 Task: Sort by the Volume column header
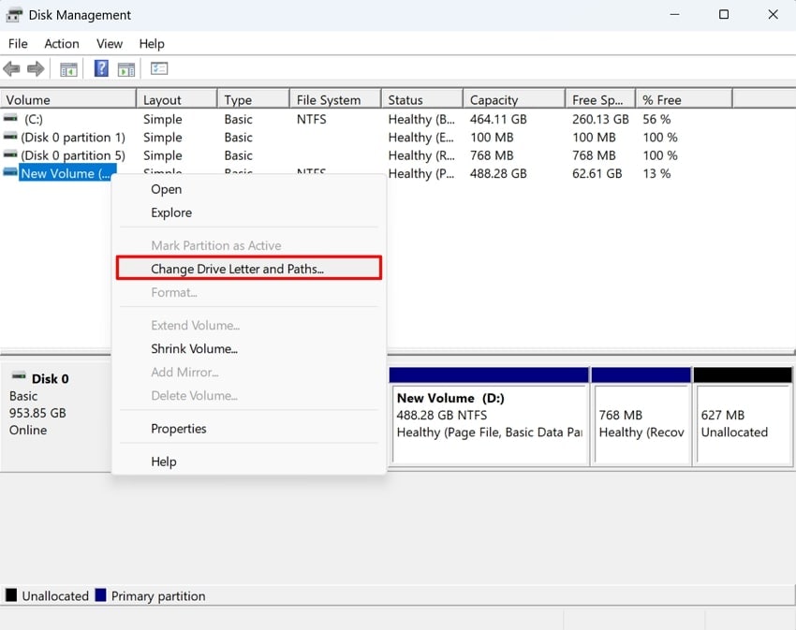68,99
